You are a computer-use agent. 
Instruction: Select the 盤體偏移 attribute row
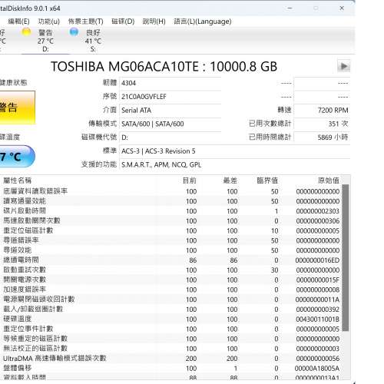tap(171, 368)
